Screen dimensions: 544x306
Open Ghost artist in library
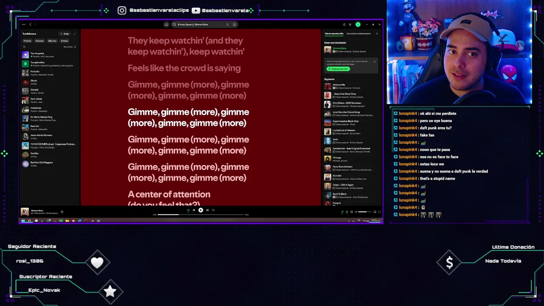coord(50,82)
